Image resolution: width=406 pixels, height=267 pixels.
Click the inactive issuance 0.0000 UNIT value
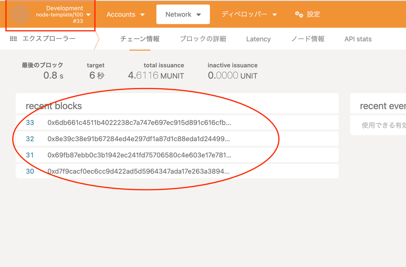pos(233,75)
